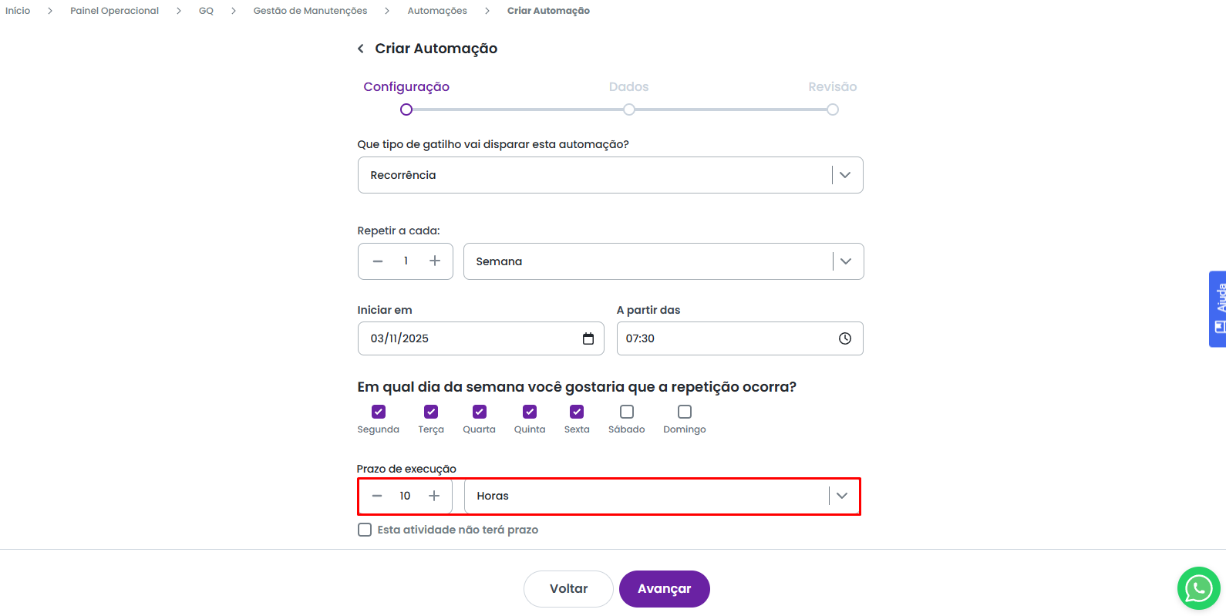Decrease the repeat interval with minus
Screen dimensions: 1226x616
tap(378, 261)
